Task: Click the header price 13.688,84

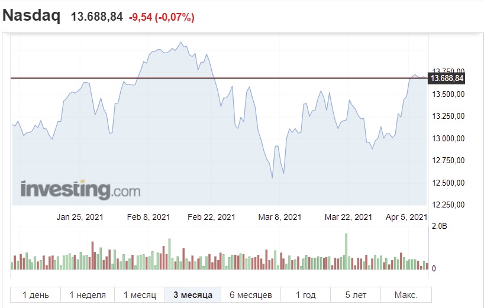Action: [x=97, y=17]
